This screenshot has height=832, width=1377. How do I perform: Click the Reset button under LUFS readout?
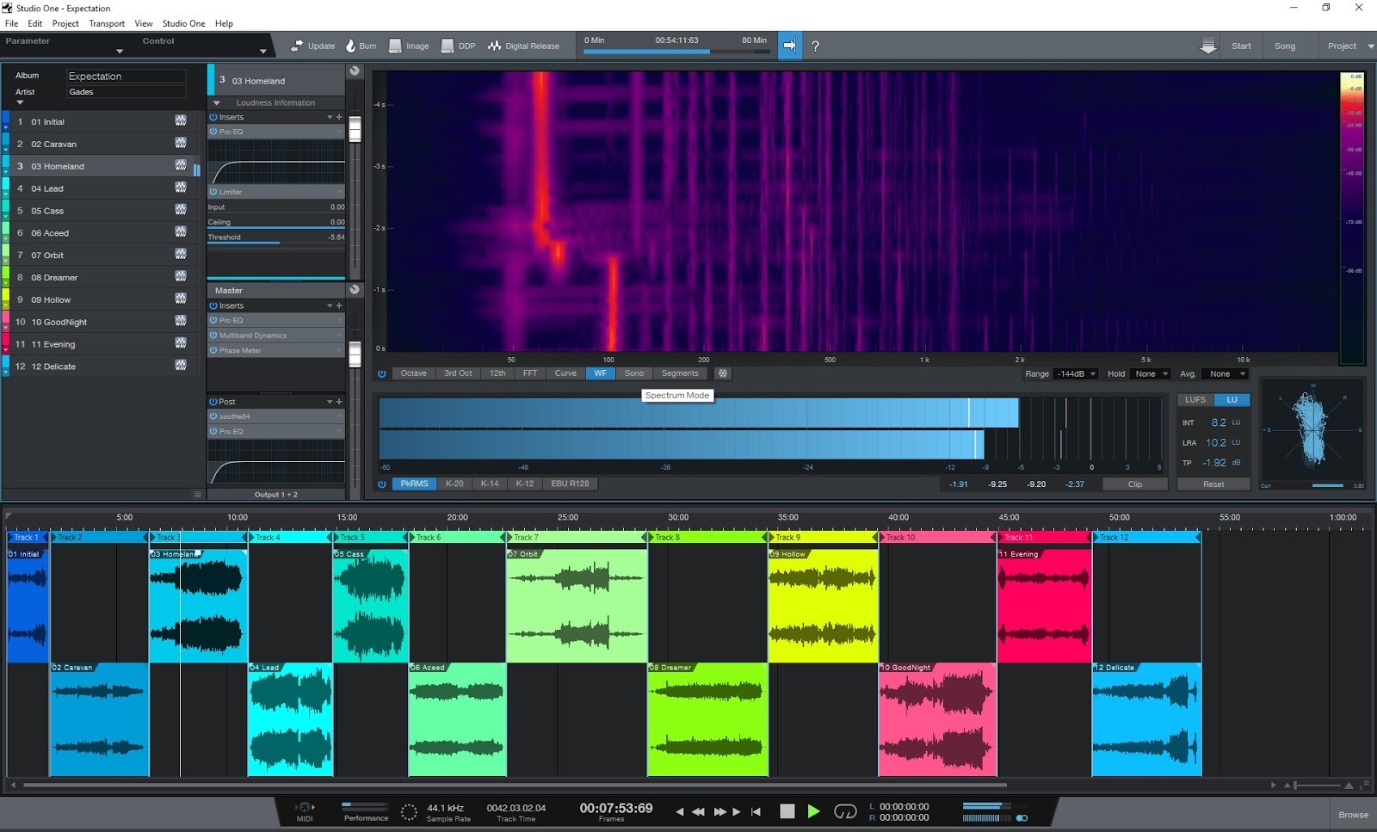pyautogui.click(x=1213, y=484)
